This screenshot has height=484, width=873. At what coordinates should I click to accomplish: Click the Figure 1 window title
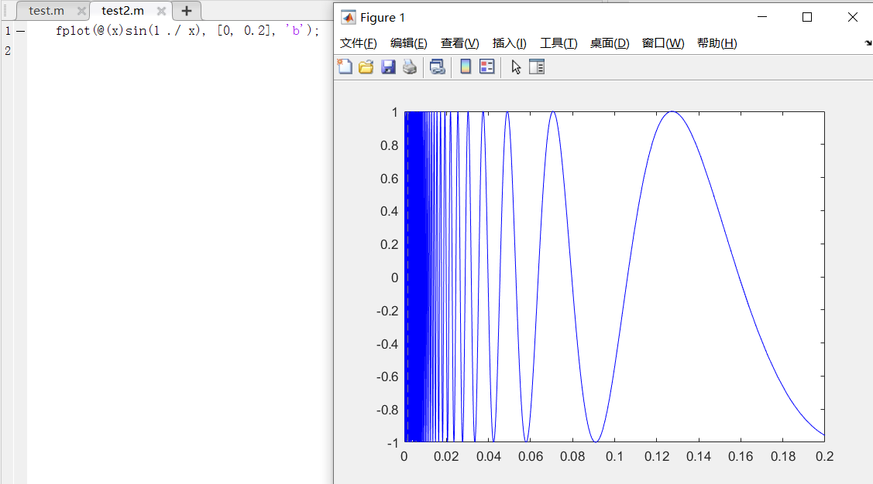[x=383, y=18]
